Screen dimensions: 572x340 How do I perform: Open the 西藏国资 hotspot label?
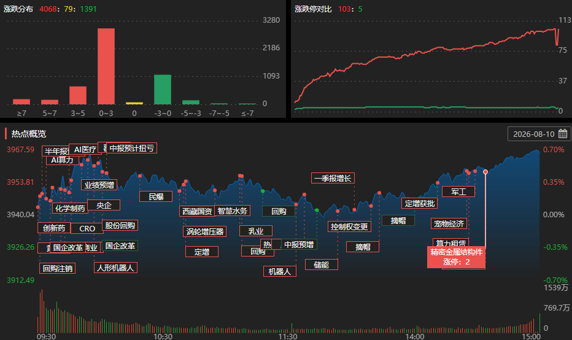click(197, 211)
